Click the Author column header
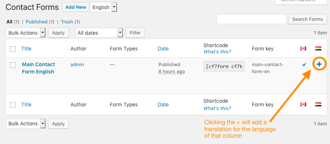This screenshot has width=330, height=144. (78, 49)
